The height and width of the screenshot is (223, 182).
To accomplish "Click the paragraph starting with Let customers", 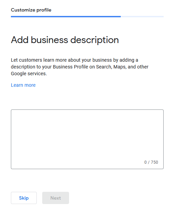I will (80, 67).
